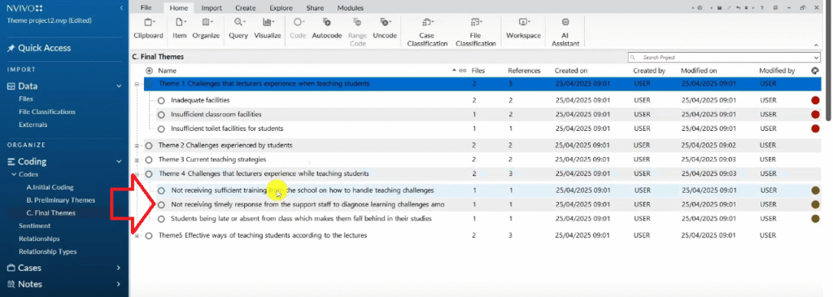Image resolution: width=833 pixels, height=297 pixels.
Task: Sort by the References column header
Action: [x=524, y=70]
